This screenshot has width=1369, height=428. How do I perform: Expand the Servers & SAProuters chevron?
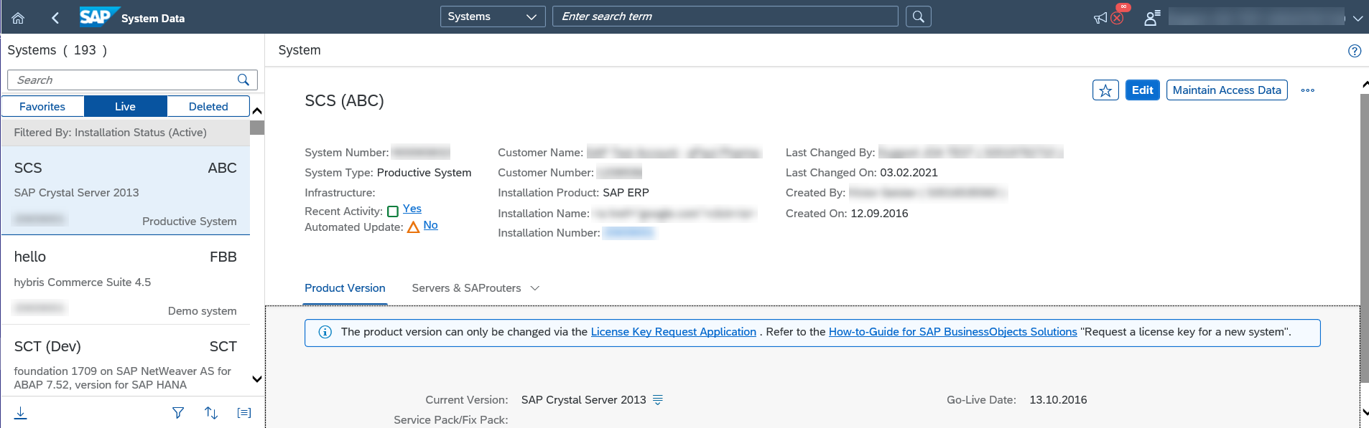pos(535,288)
